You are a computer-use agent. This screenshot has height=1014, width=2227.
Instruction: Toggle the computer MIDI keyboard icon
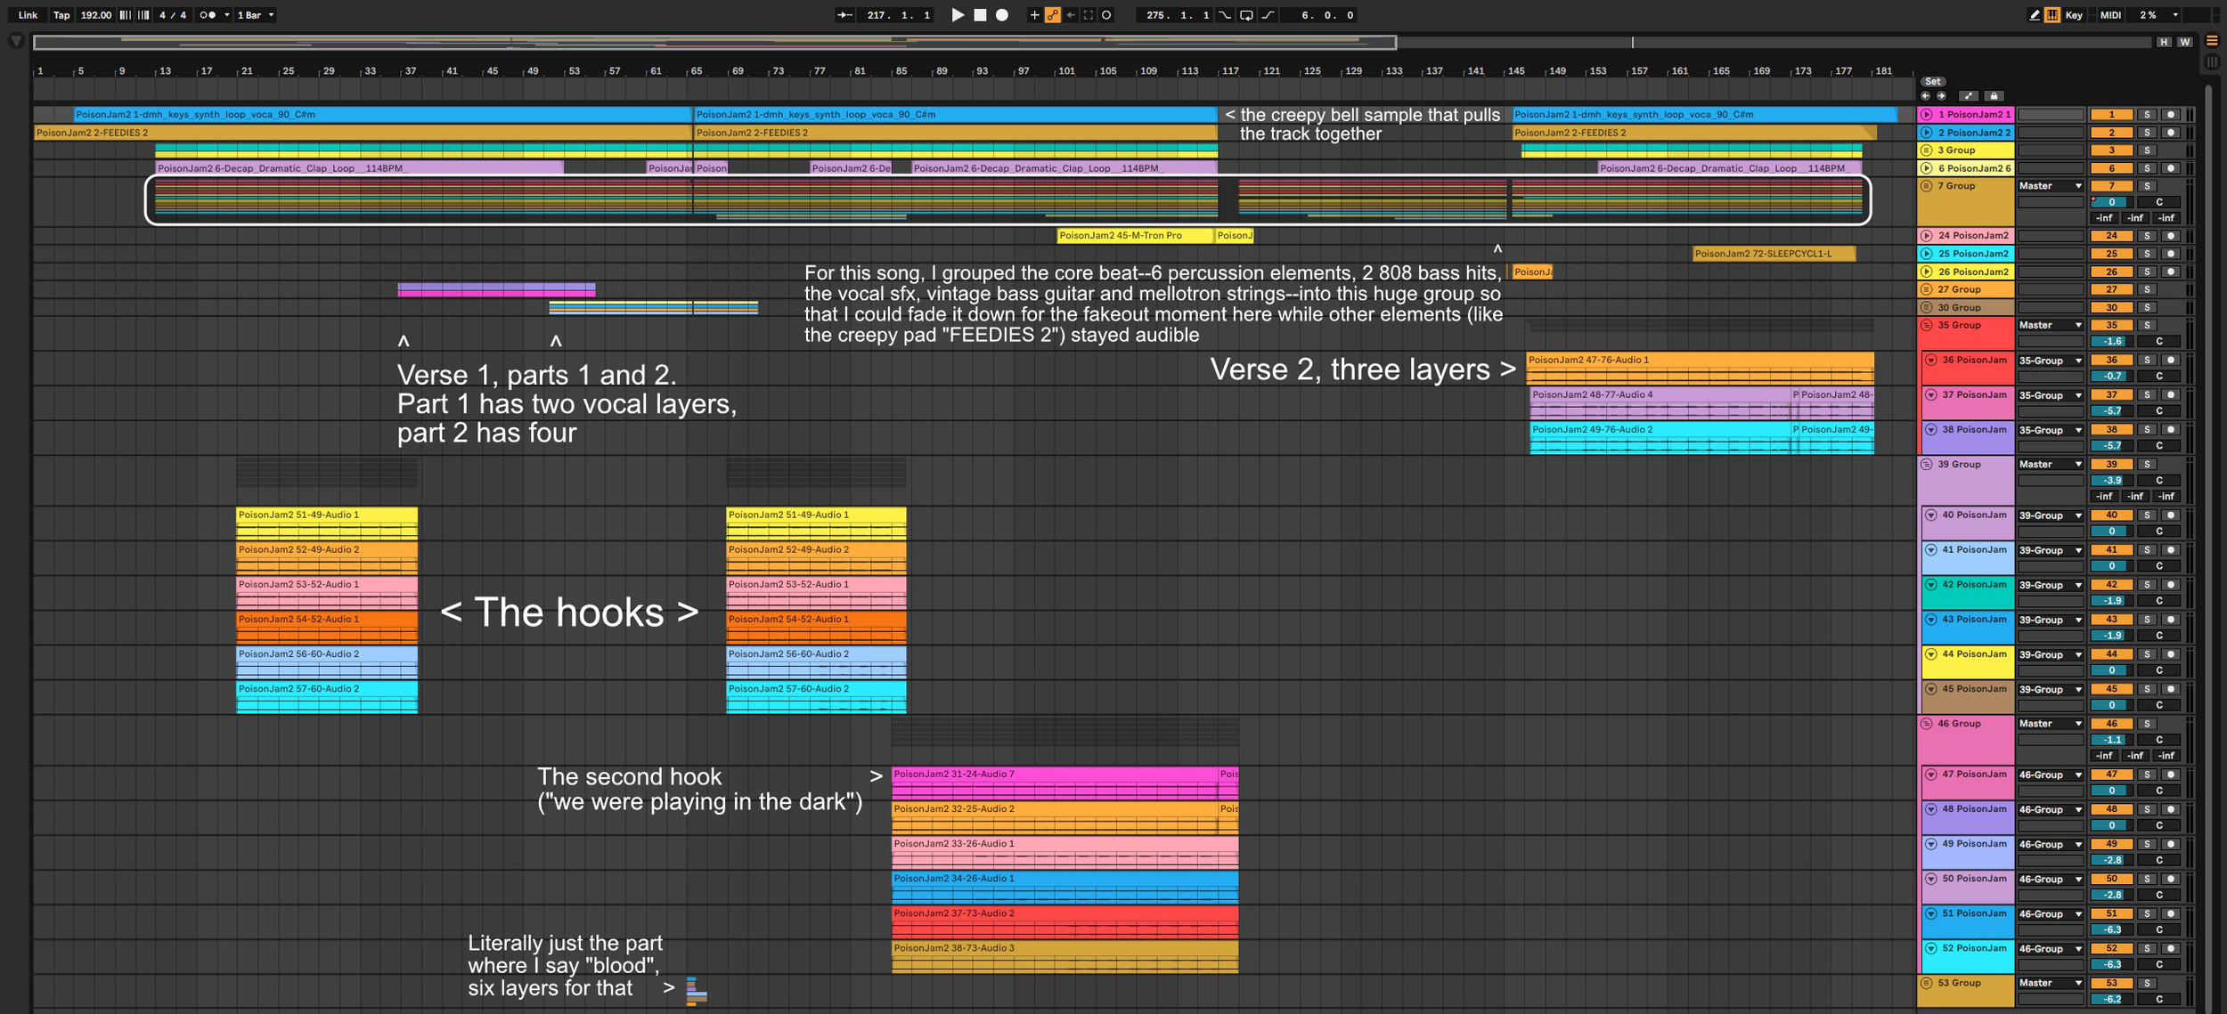[x=2052, y=15]
